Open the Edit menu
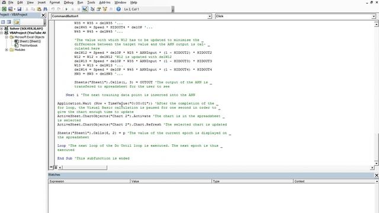The image size is (379, 213). coord(20,2)
